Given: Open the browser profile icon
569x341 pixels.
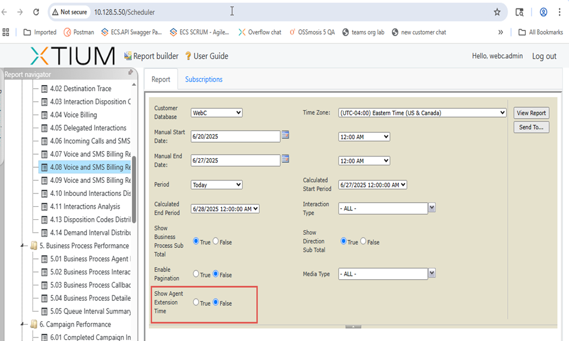Looking at the screenshot, I should coord(543,12).
